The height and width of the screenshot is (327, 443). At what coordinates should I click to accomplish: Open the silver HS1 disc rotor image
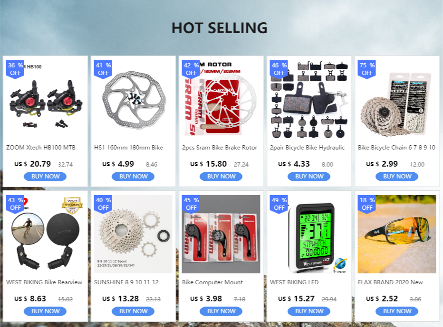(x=133, y=99)
